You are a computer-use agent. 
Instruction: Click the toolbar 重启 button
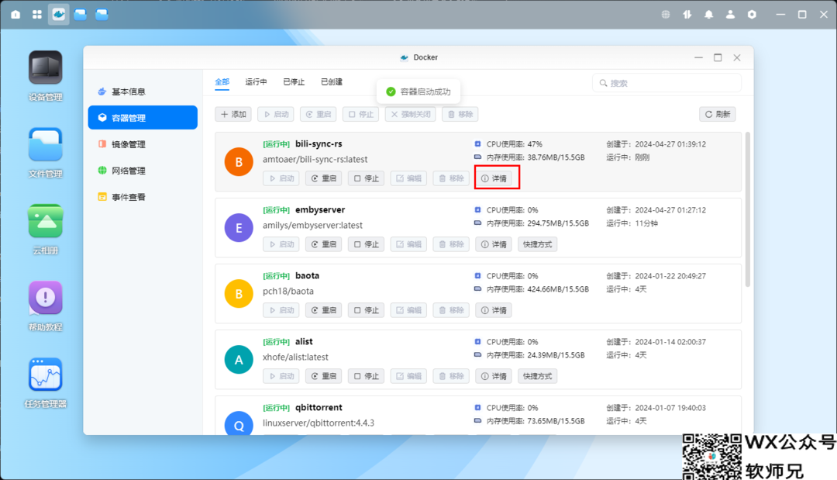coord(319,114)
